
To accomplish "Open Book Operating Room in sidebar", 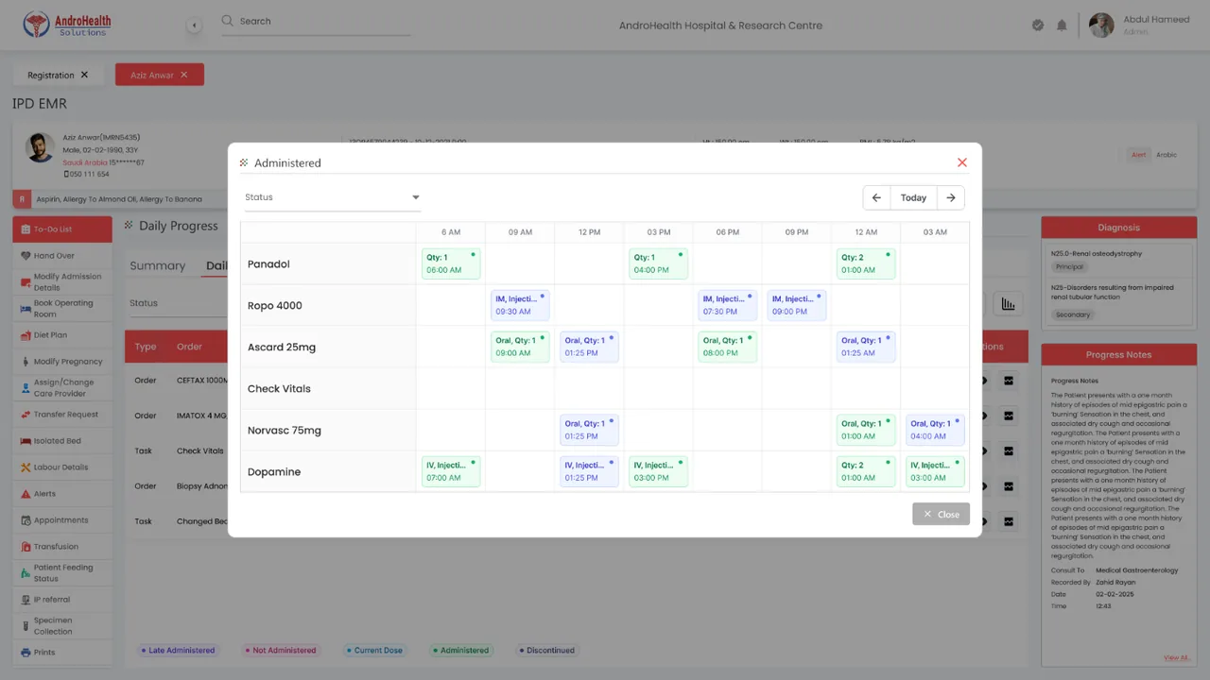I will click(61, 309).
